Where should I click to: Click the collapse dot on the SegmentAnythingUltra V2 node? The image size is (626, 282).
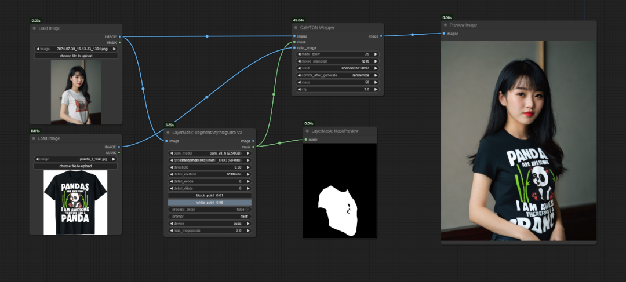tap(168, 132)
